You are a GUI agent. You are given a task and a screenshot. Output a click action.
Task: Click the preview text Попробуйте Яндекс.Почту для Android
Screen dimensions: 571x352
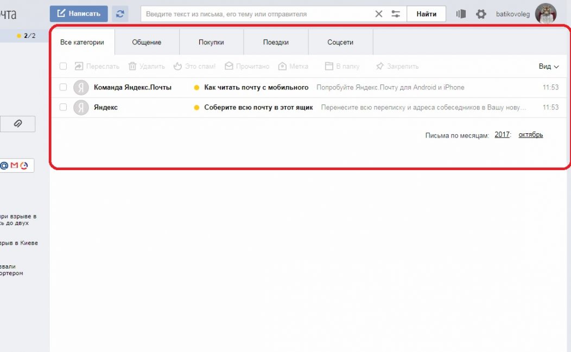390,87
